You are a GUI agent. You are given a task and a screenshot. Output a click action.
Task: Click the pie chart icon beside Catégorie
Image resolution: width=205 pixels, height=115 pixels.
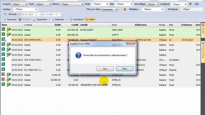click(x=190, y=4)
